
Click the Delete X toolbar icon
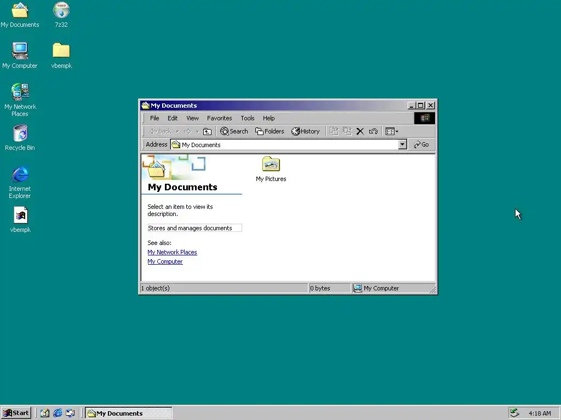tap(360, 131)
